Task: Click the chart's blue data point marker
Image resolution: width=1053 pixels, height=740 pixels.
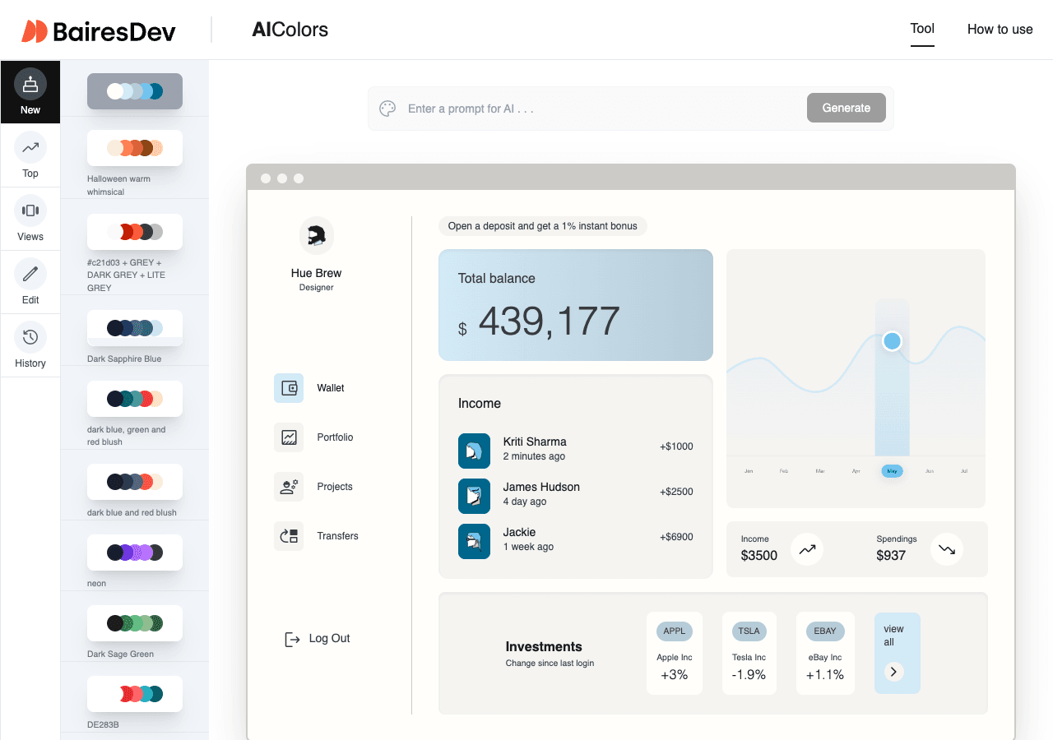Action: point(892,340)
